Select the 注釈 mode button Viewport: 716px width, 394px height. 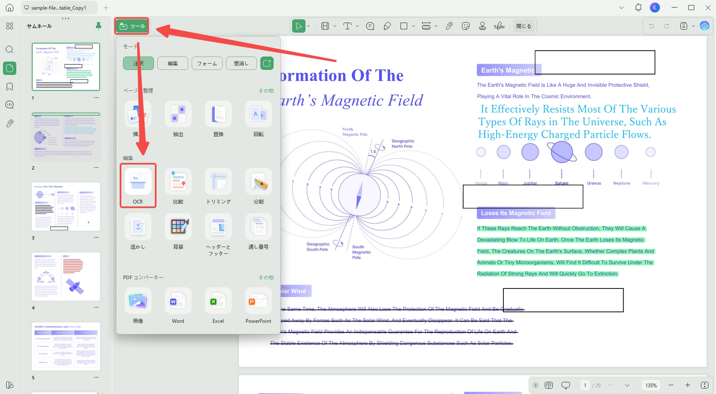tap(139, 63)
